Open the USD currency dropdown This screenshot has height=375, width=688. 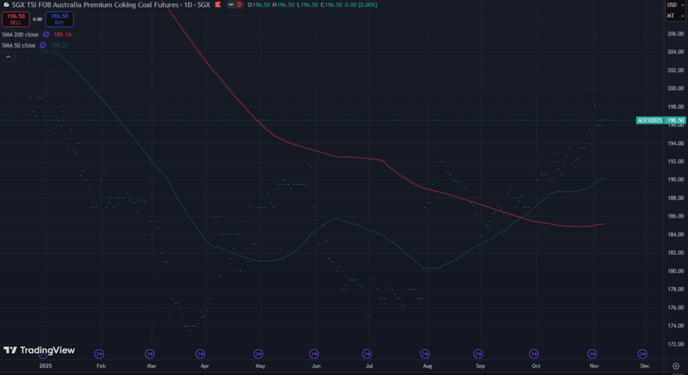pos(674,5)
